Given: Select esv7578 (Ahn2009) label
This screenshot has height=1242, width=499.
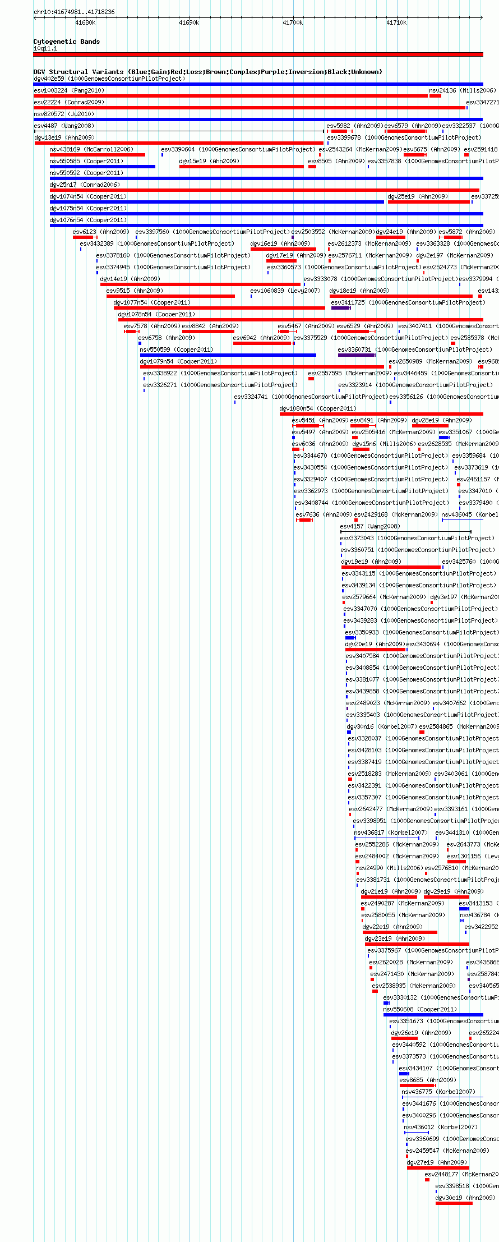Looking at the screenshot, I should [x=152, y=326].
